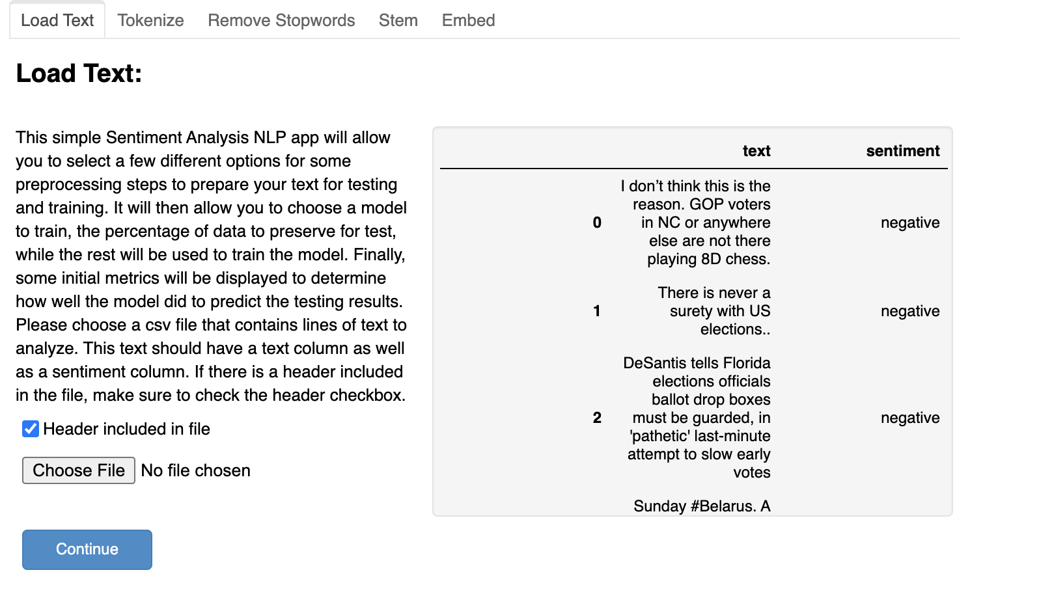The height and width of the screenshot is (596, 1039).
Task: Select row index 2 in the table
Action: pos(597,418)
